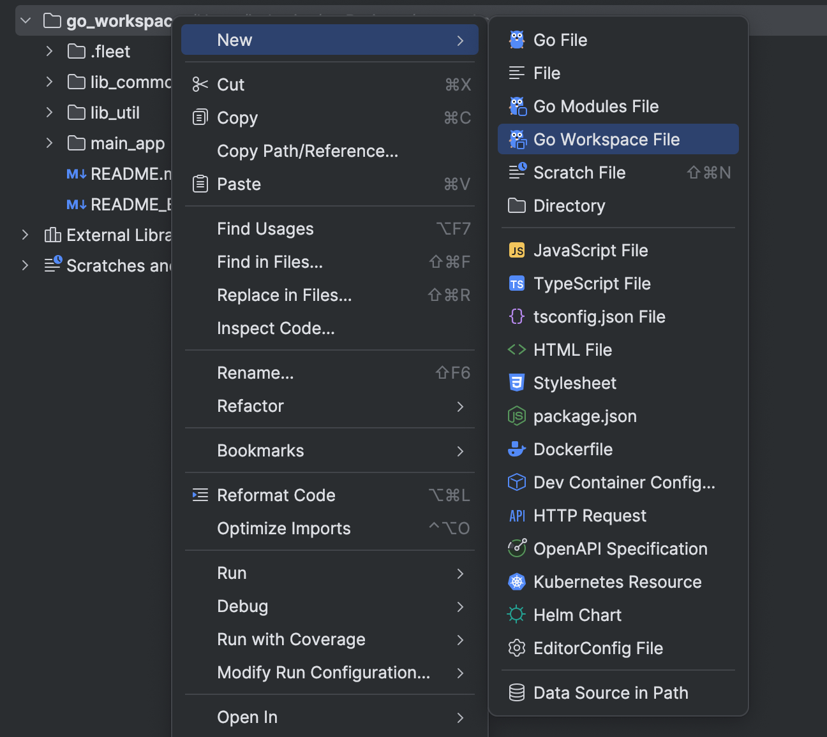Add a Dockerfile to the project
Screen dimensions: 827x737
click(x=573, y=449)
